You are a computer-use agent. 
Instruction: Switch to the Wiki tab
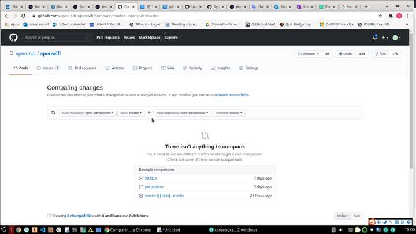[x=168, y=68]
